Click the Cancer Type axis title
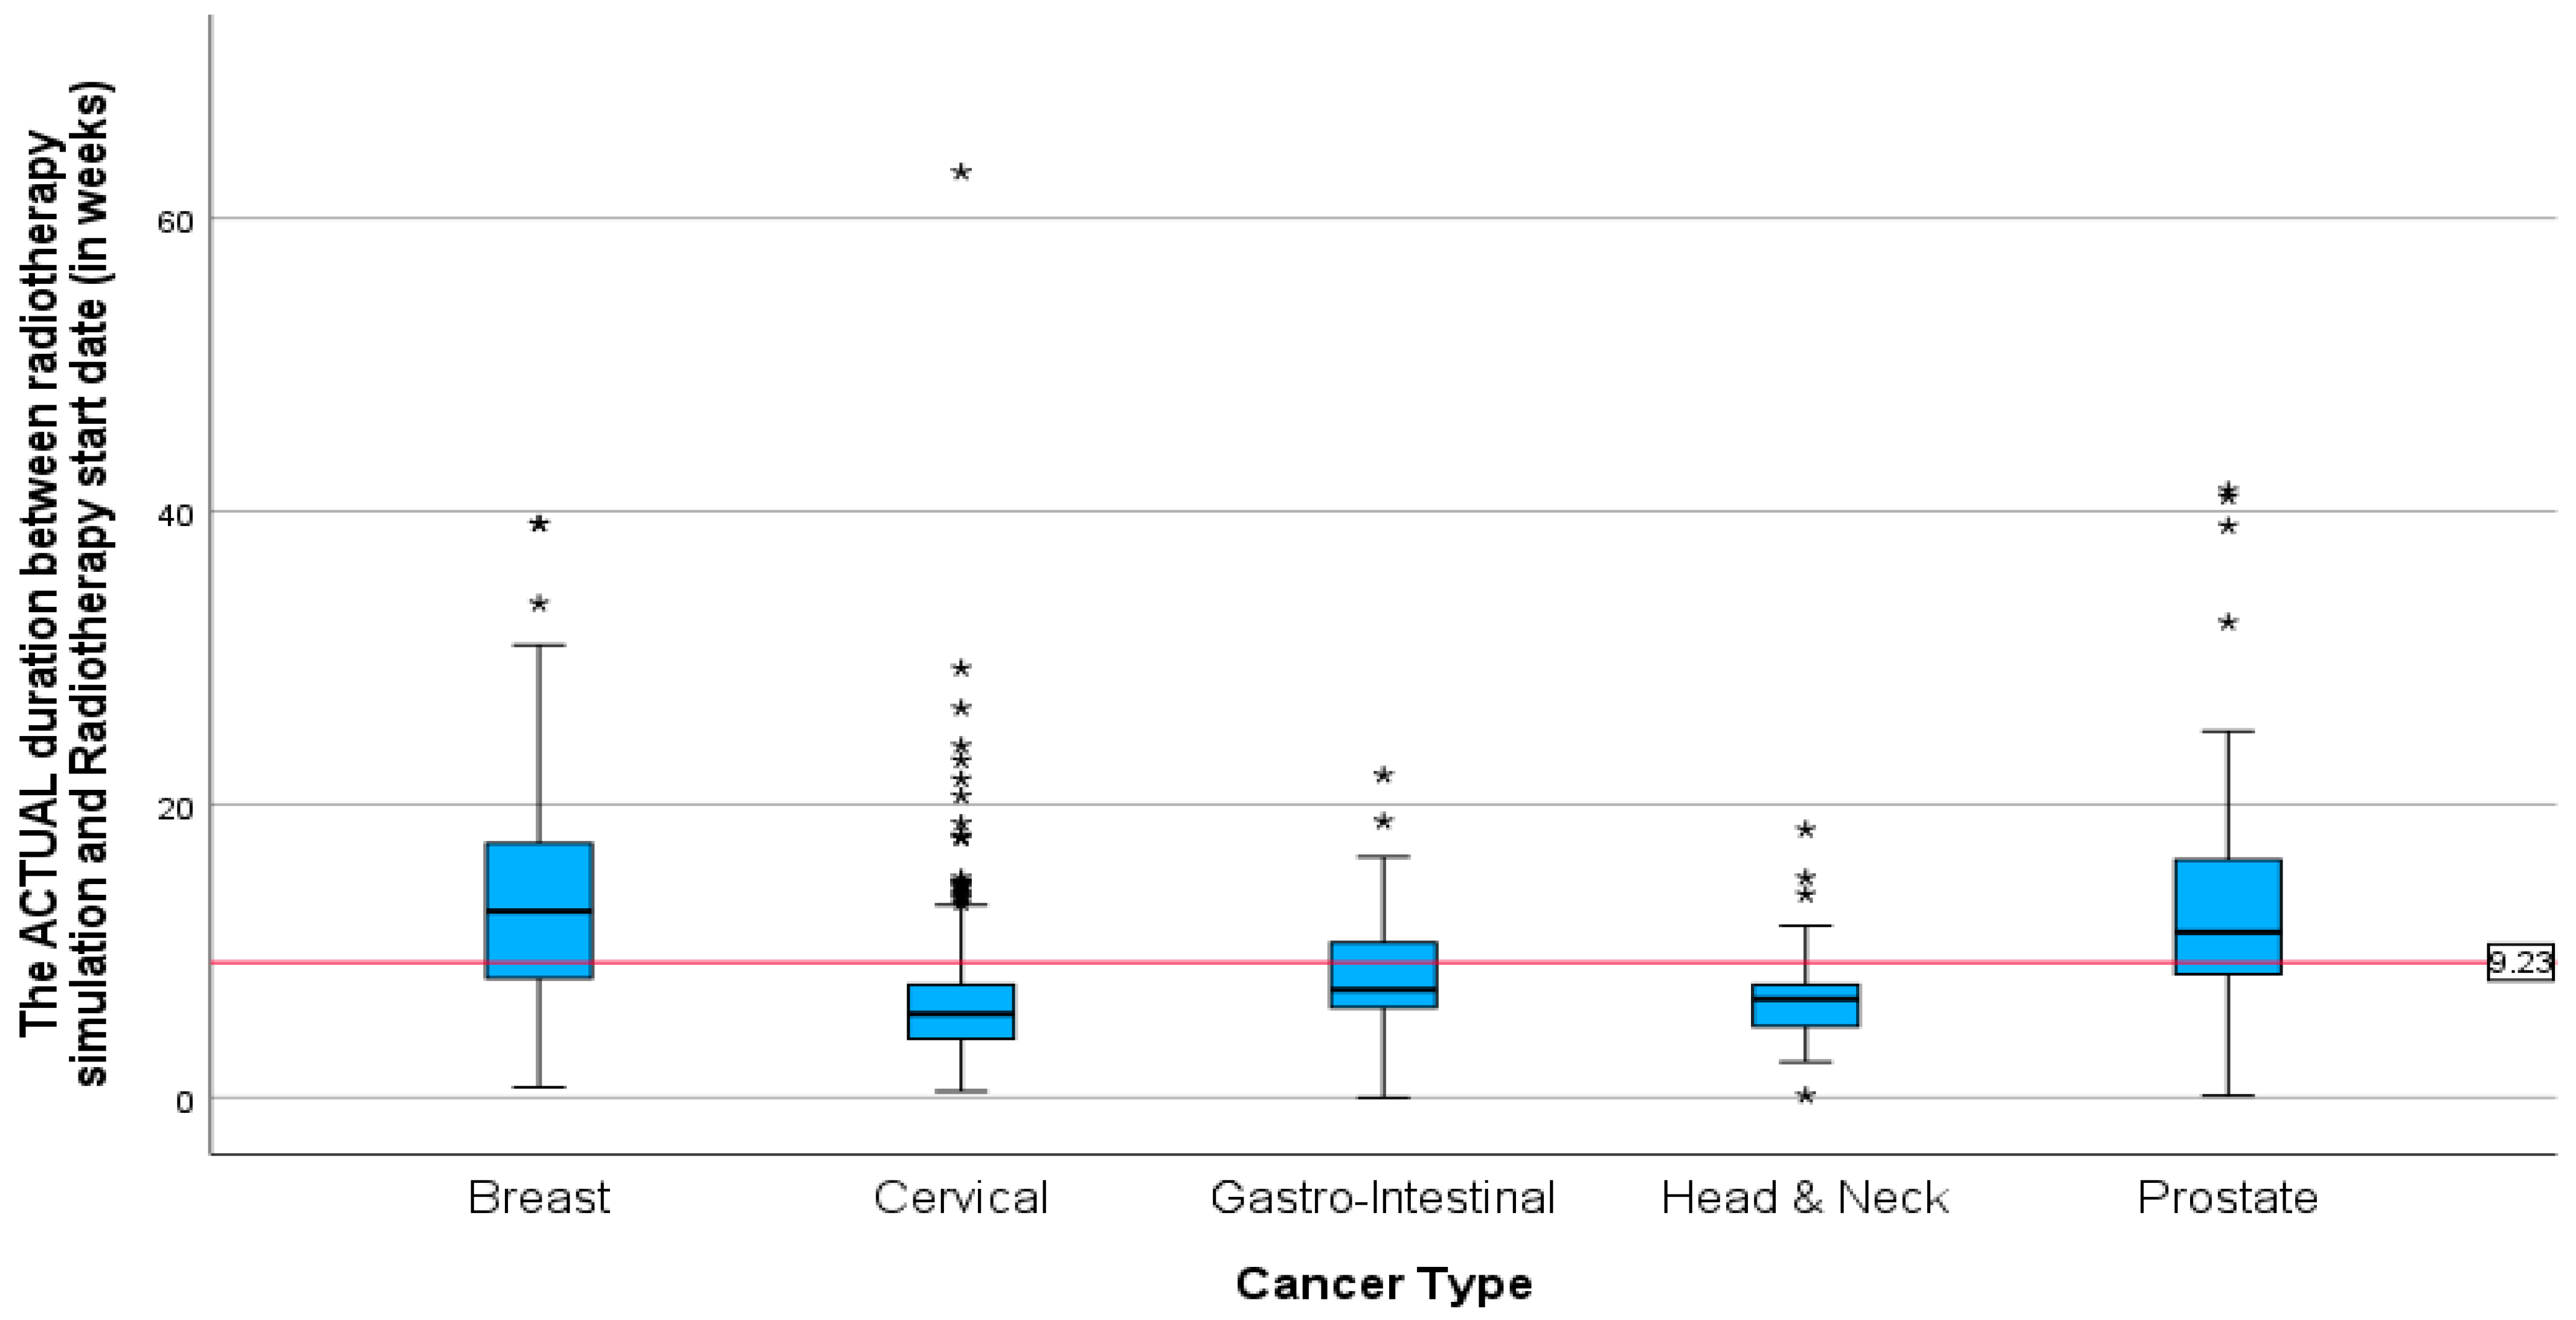Screen dimensions: 2576x1320 [1383, 1283]
